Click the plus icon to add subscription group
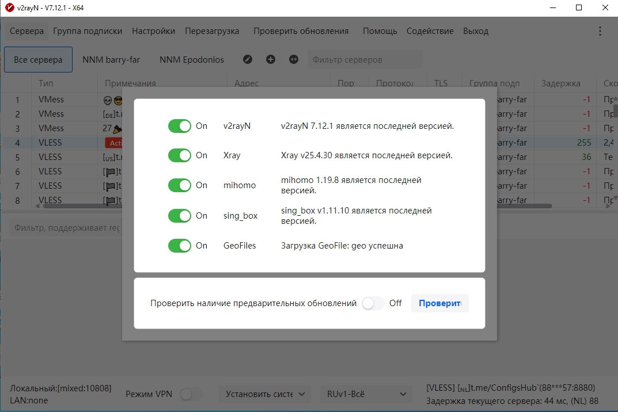Screen dimensions: 618x412 (x=271, y=59)
